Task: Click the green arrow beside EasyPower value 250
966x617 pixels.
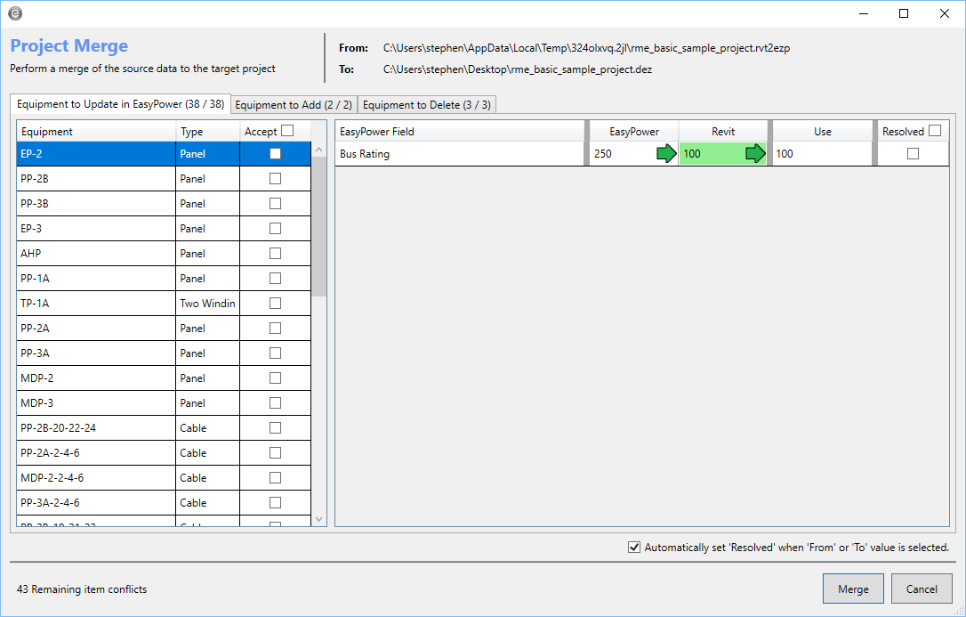Action: pos(665,154)
